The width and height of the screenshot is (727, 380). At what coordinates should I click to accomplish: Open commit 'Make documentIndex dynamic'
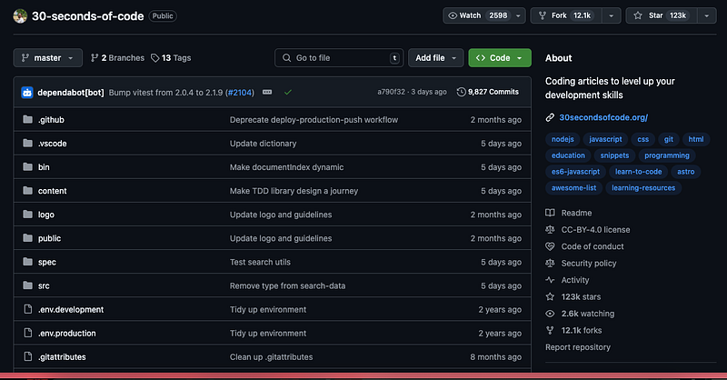tap(286, 167)
